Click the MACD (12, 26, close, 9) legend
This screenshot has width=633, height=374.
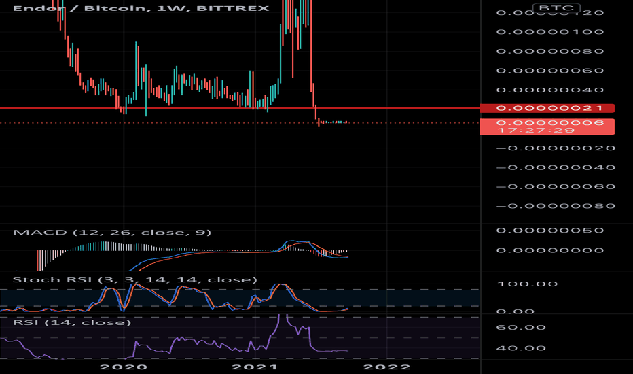pyautogui.click(x=112, y=232)
